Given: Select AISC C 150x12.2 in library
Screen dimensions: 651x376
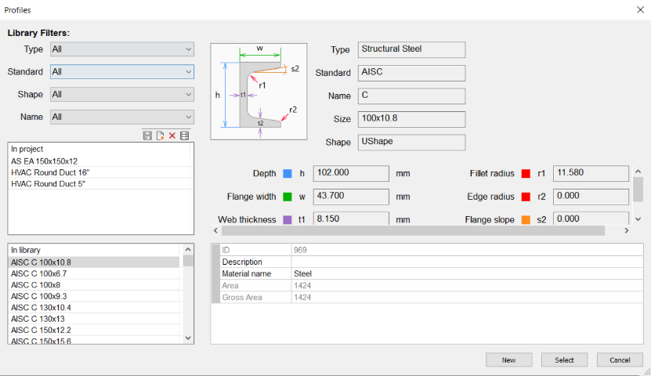Looking at the screenshot, I should point(95,330).
